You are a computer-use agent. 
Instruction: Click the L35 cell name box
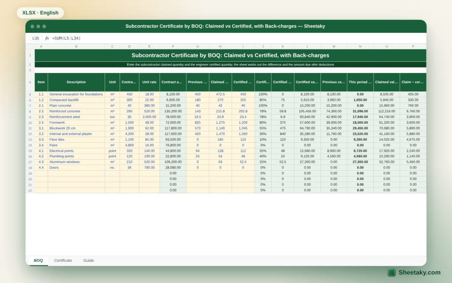point(36,38)
